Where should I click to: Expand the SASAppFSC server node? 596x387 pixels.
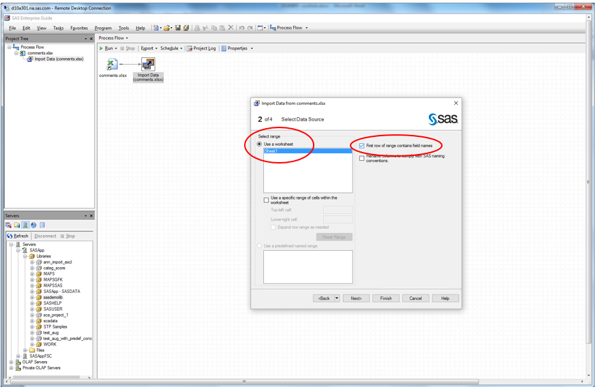click(x=18, y=356)
